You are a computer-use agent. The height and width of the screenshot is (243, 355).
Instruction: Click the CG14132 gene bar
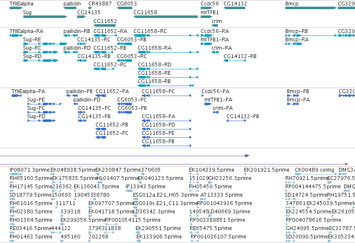(x=234, y=8)
